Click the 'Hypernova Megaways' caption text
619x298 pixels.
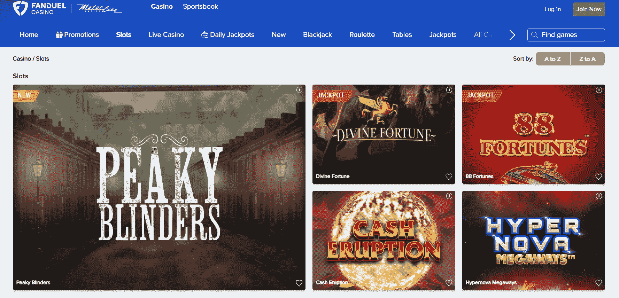coord(491,283)
